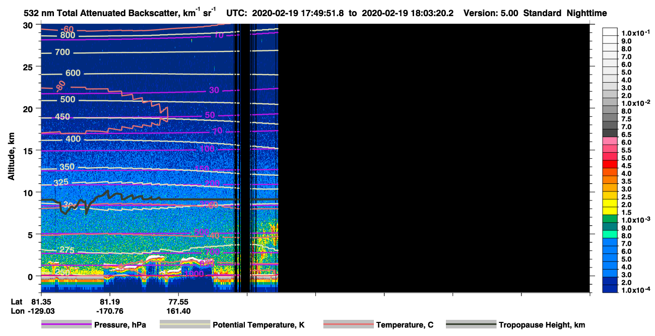Click the darkest navy swatch at colorbar bottom
Viewport: 655px width, 336px height.
point(610,288)
